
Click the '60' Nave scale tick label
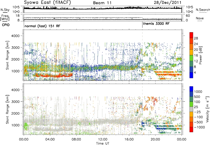(188, 16)
